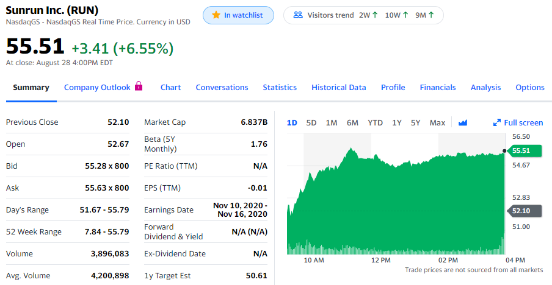
Task: Select the 1D chart range
Action: [292, 122]
